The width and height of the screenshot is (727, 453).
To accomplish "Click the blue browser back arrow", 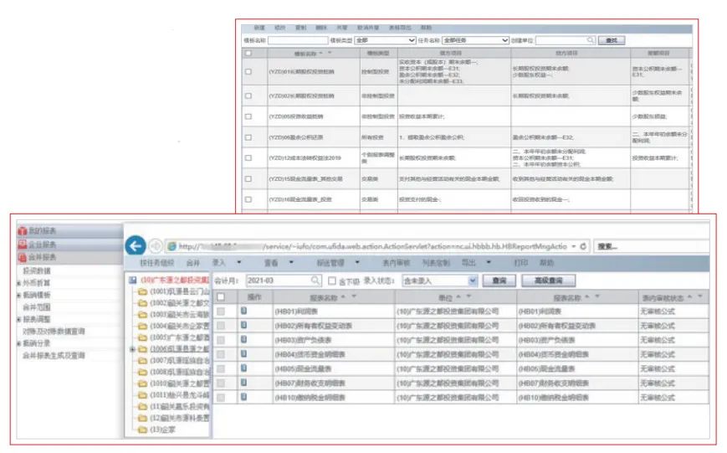I will 136,245.
